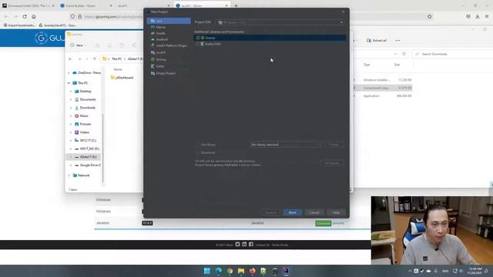The image size is (493, 277).
Task: Click the Android robot icon
Action: pyautogui.click(x=153, y=39)
